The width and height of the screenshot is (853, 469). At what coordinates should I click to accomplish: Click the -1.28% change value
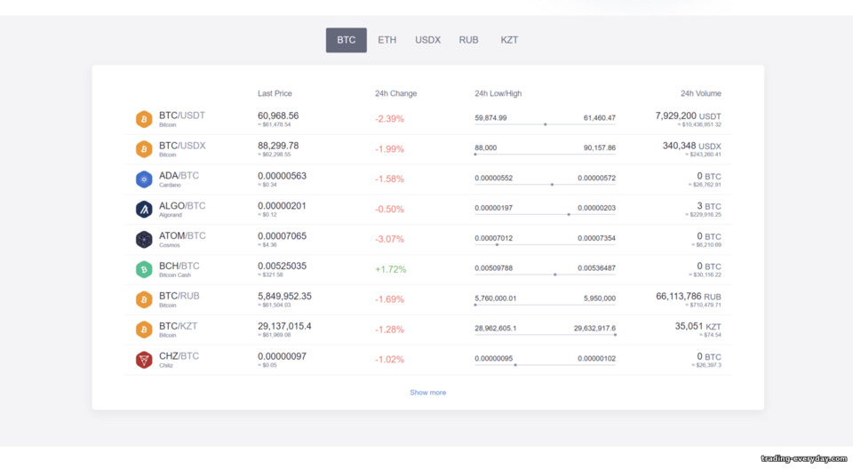tap(389, 330)
